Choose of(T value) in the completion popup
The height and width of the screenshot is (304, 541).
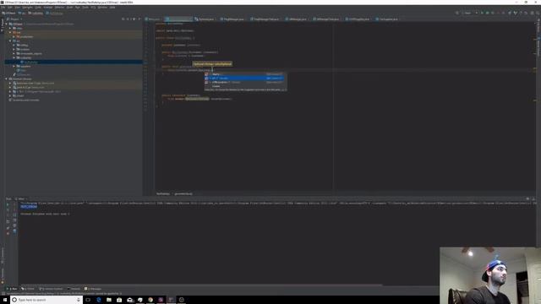pyautogui.click(x=244, y=79)
